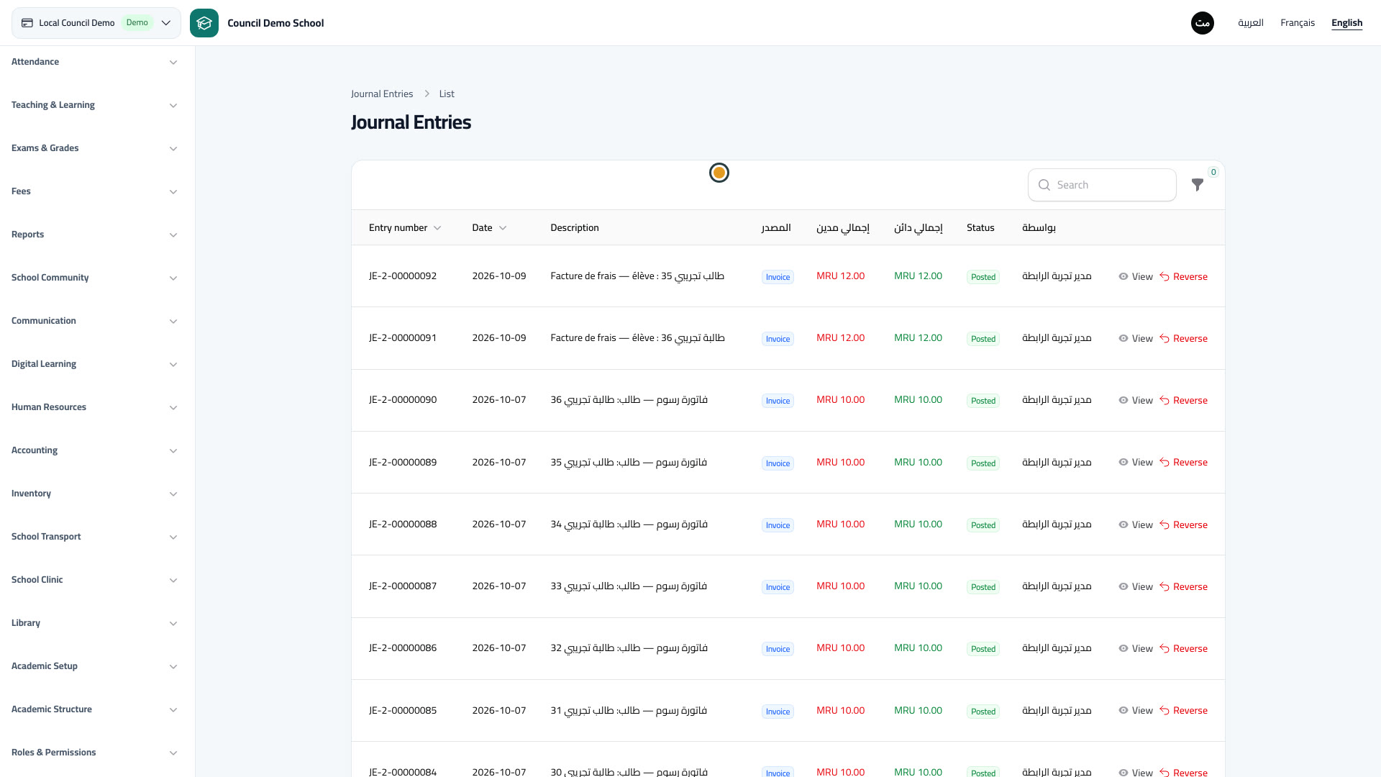Sort by Date column
1381x777 pixels.
pos(489,227)
